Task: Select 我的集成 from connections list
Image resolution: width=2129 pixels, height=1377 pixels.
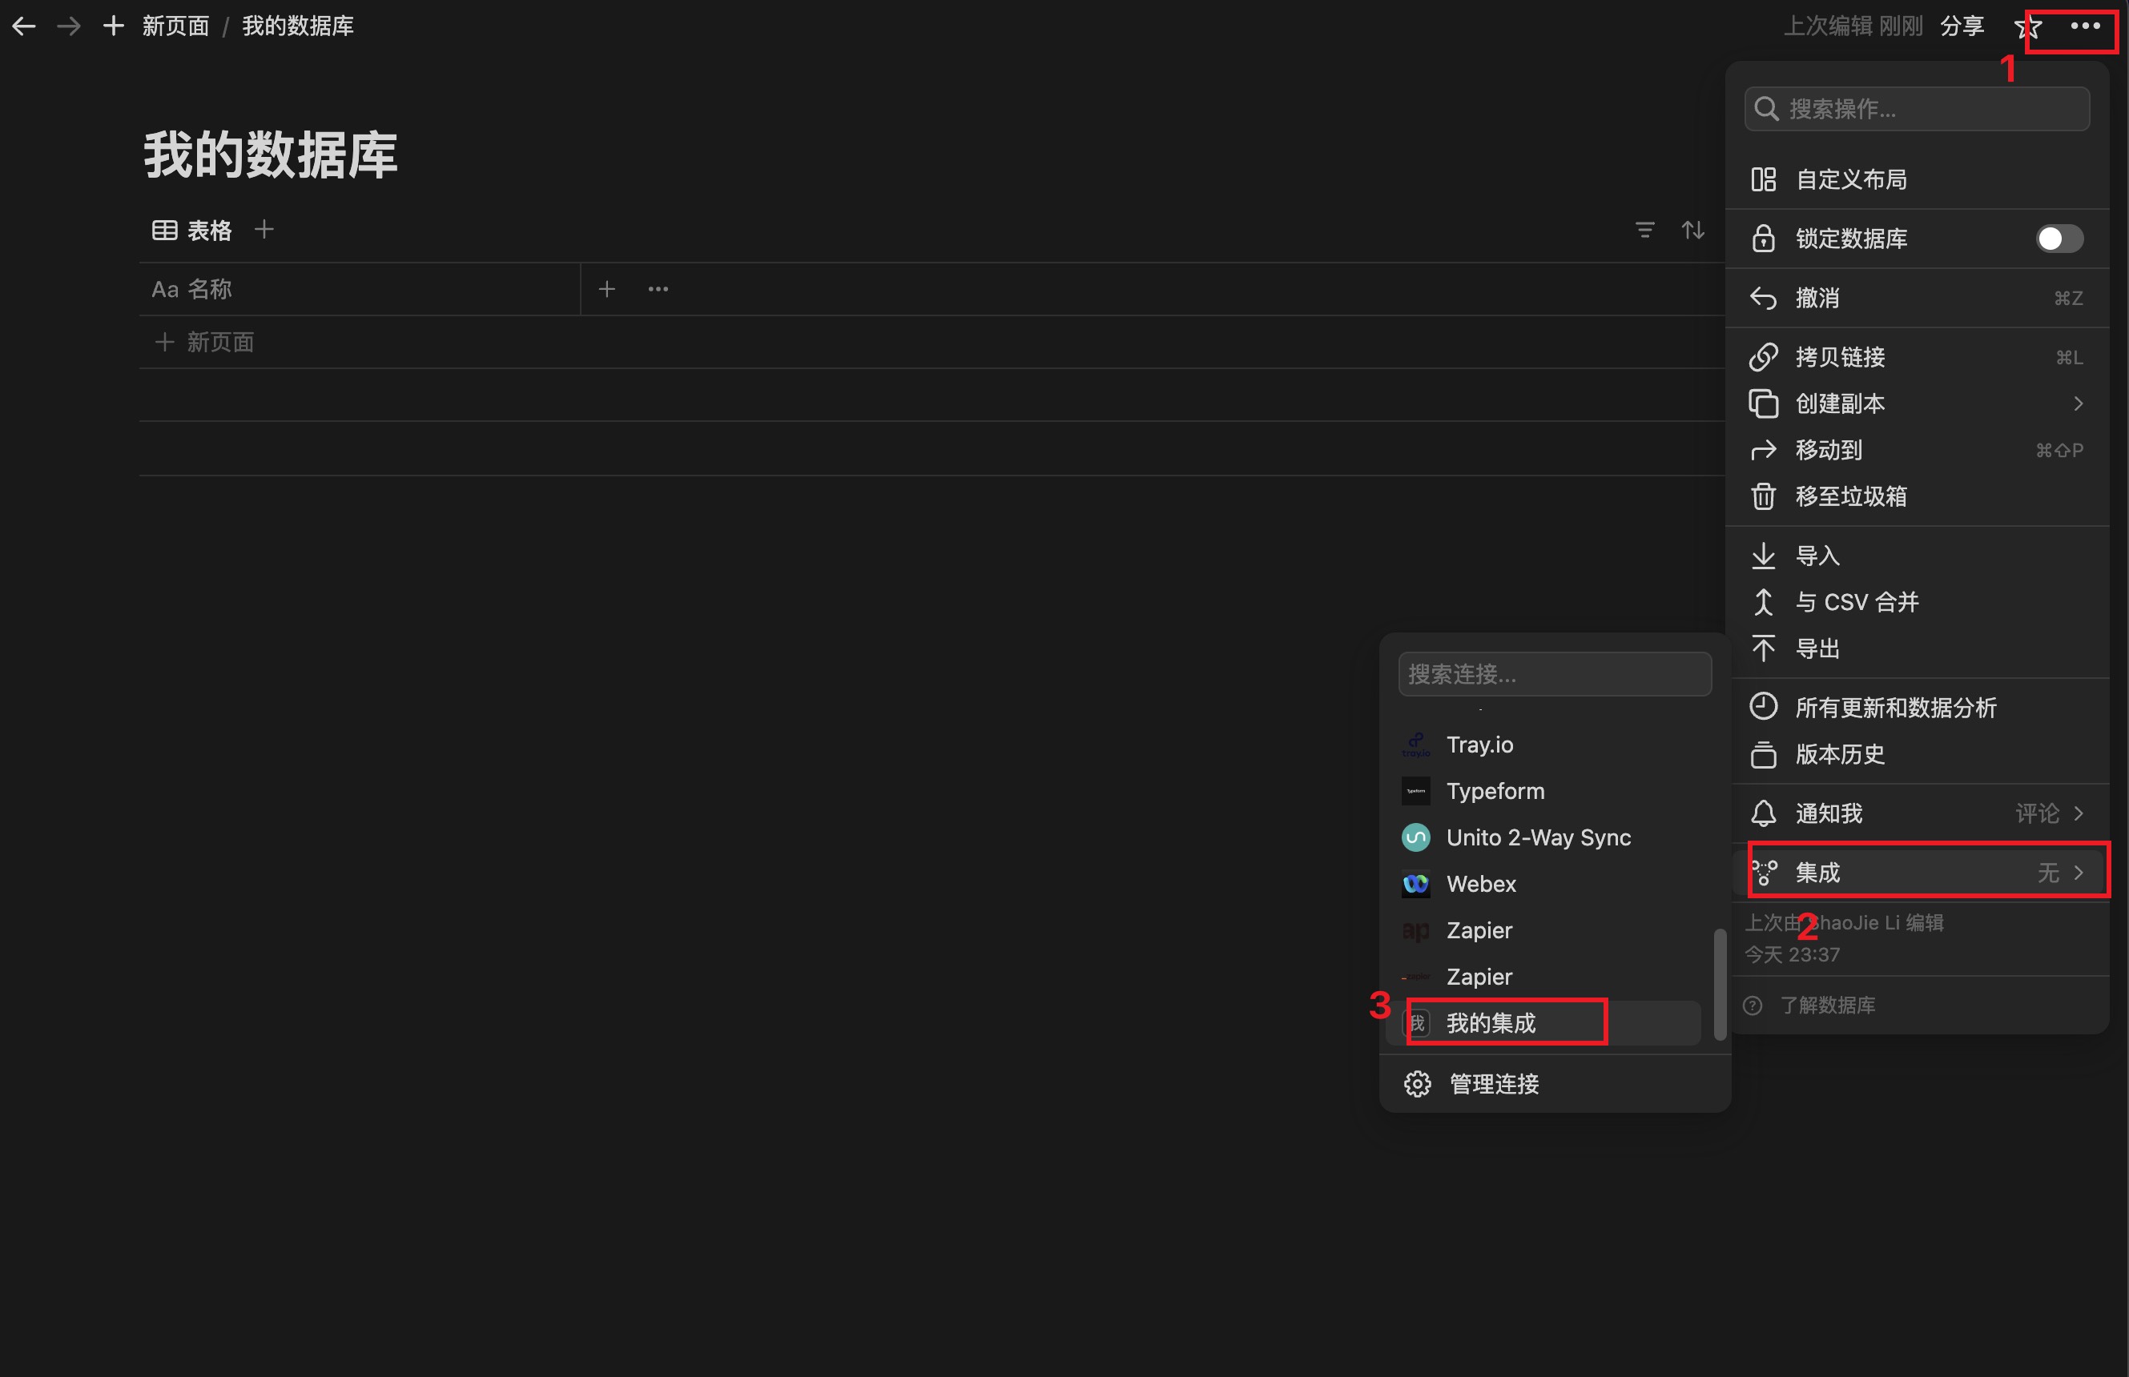Action: point(1491,1023)
